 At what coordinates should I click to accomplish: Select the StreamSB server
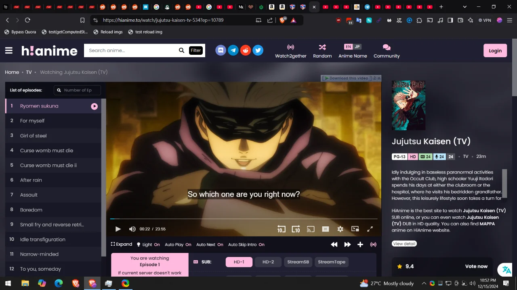coord(298,262)
